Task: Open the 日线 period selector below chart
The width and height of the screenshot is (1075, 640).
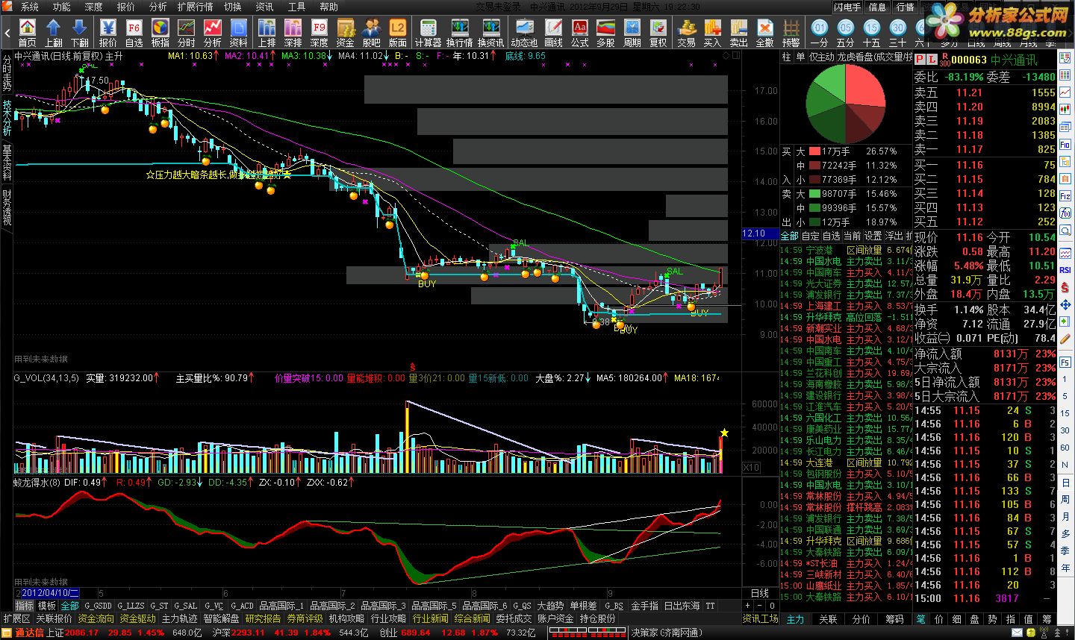Action: coord(760,593)
